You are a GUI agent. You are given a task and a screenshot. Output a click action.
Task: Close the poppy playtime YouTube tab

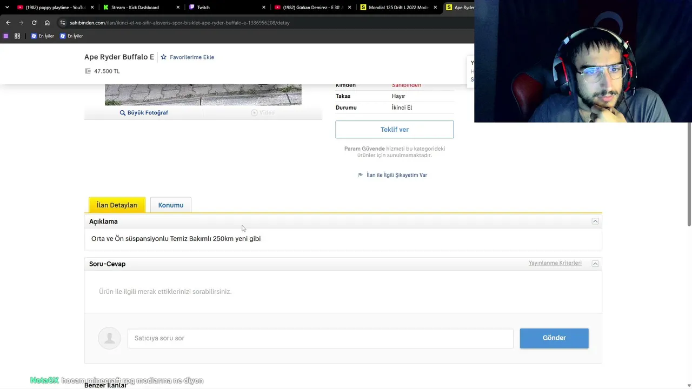(92, 8)
